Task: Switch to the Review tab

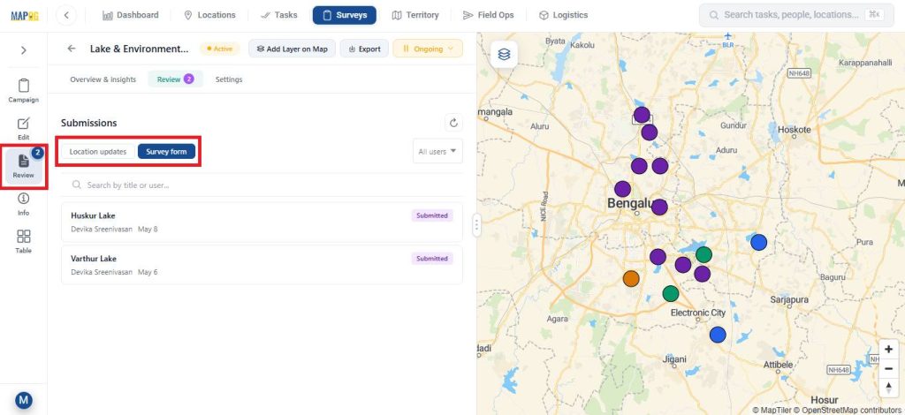Action: tap(176, 79)
